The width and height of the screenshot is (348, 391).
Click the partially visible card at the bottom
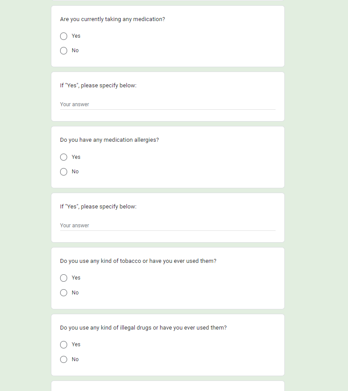[168, 386]
